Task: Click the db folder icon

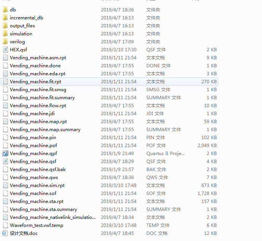Action: pyautogui.click(x=5, y=10)
